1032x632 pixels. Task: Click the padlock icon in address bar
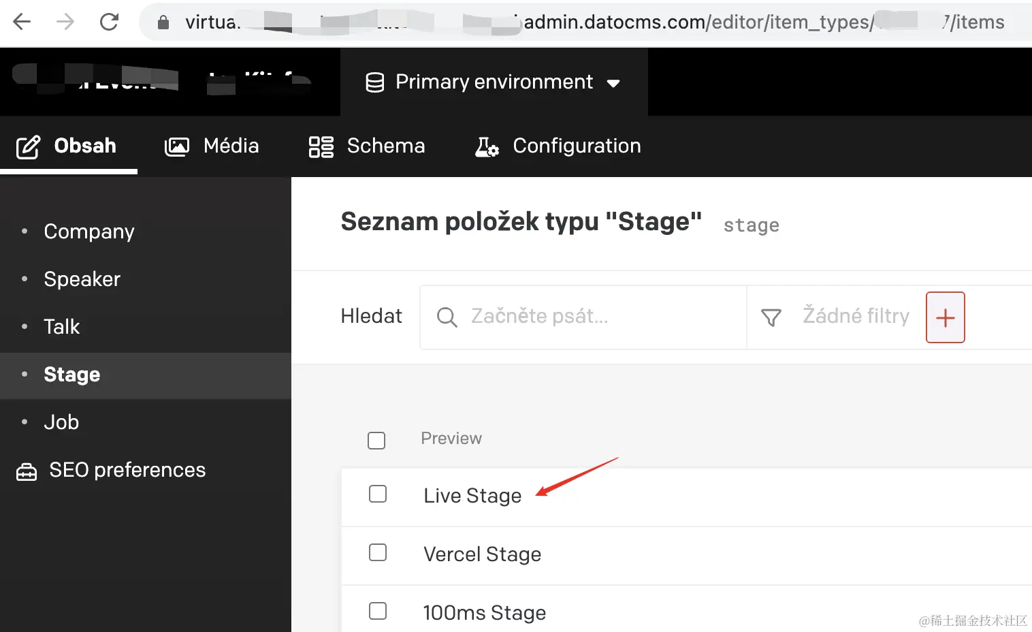[x=163, y=22]
